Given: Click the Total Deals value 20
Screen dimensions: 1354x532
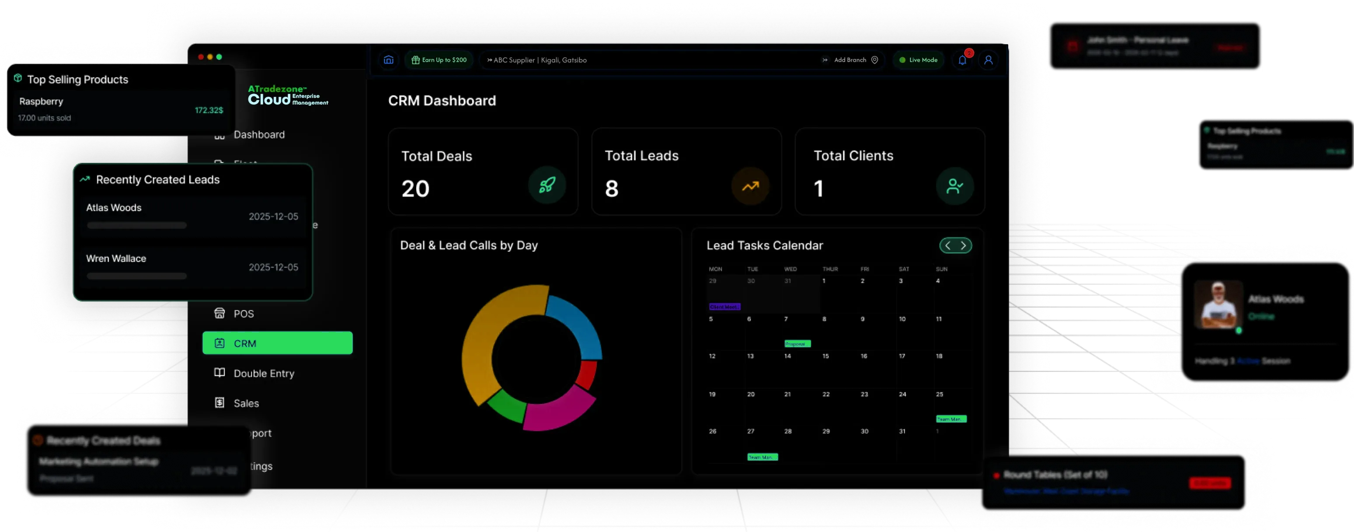Looking at the screenshot, I should coord(415,189).
